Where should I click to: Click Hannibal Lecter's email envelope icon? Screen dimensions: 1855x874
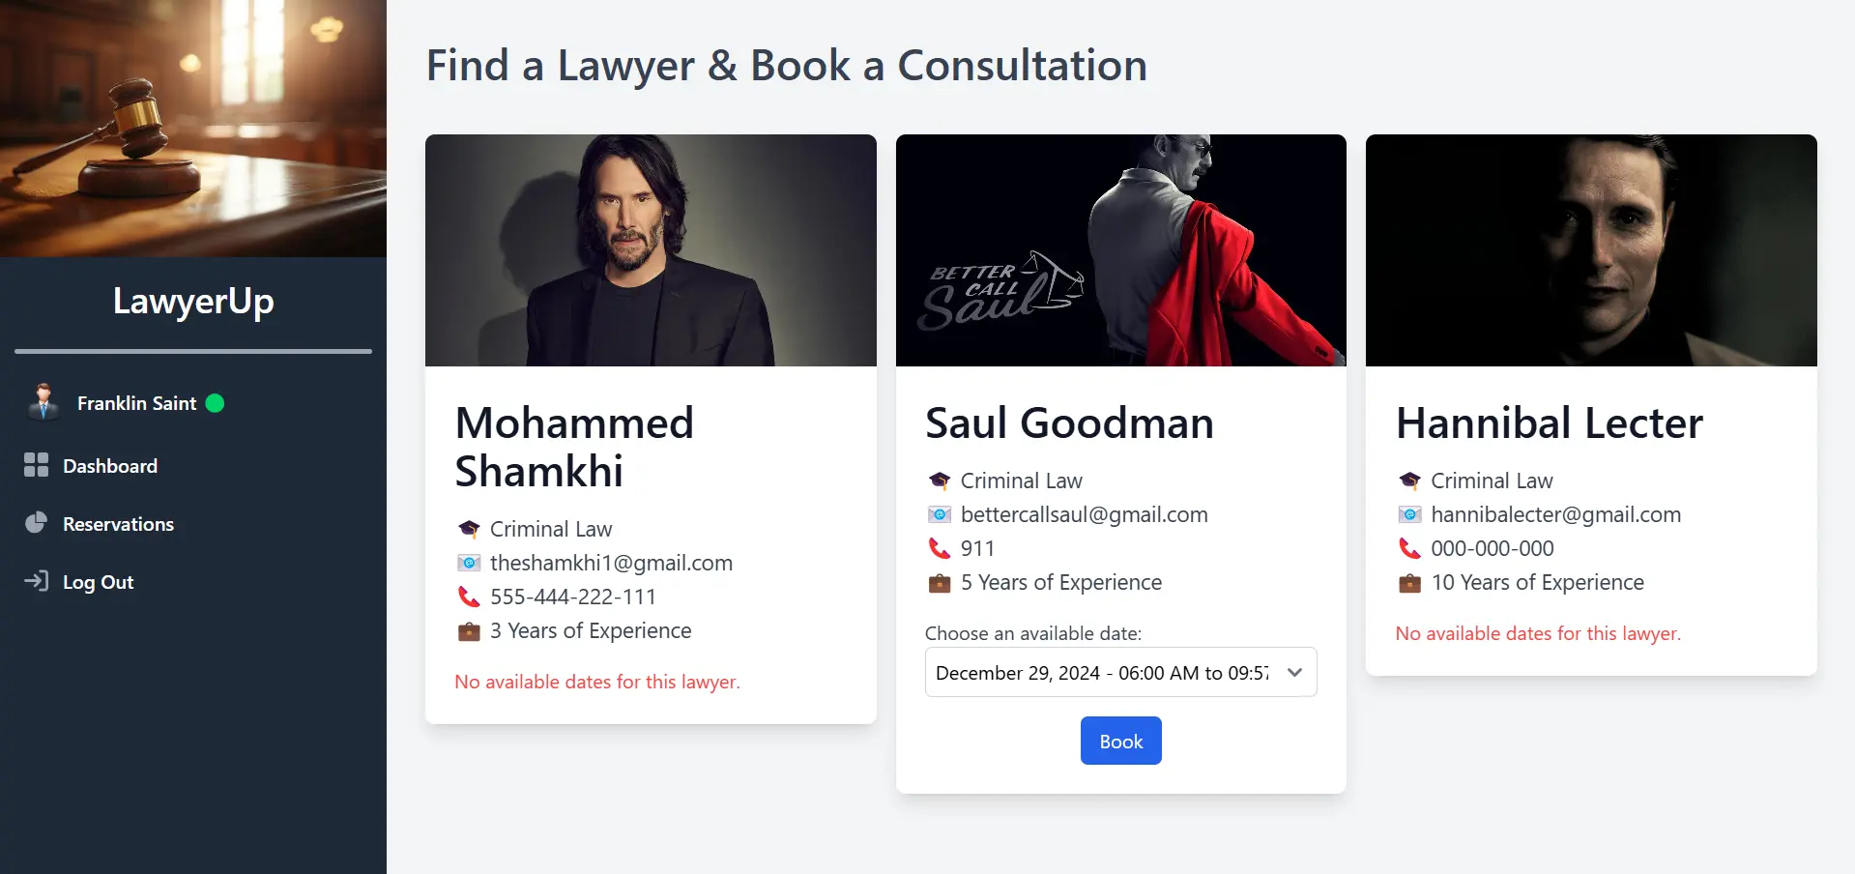tap(1409, 514)
